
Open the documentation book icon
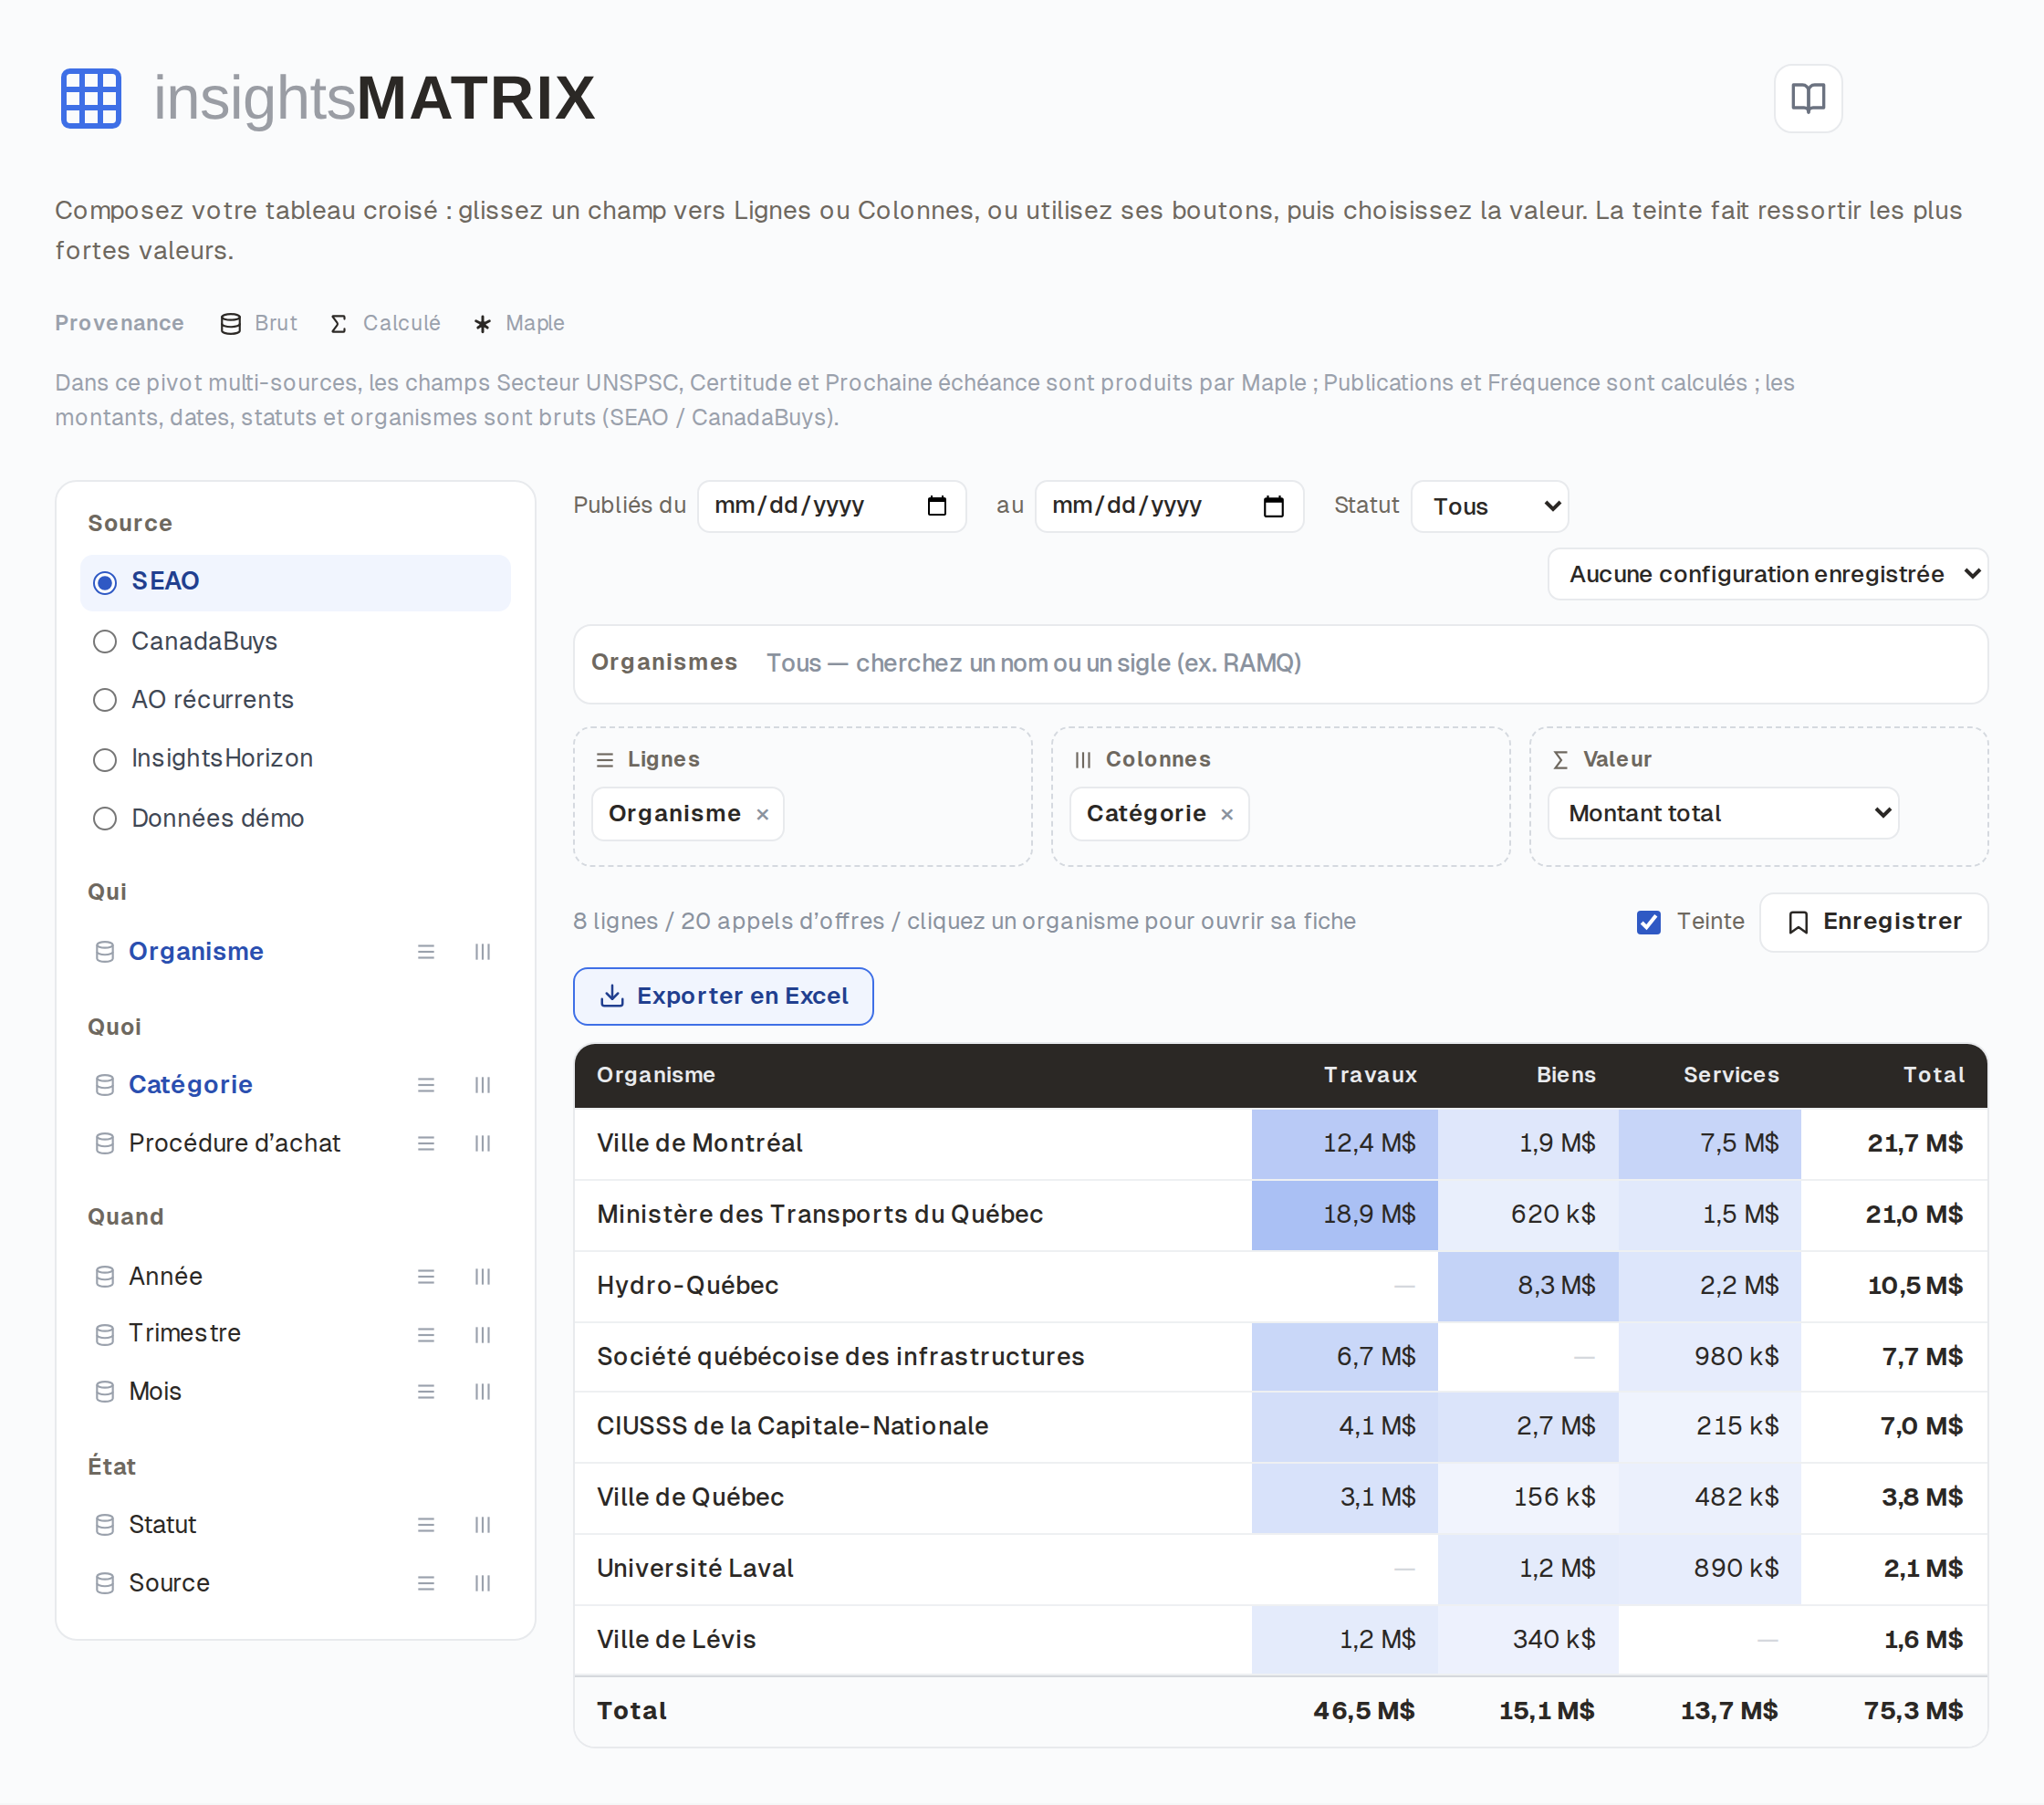pyautogui.click(x=1807, y=98)
